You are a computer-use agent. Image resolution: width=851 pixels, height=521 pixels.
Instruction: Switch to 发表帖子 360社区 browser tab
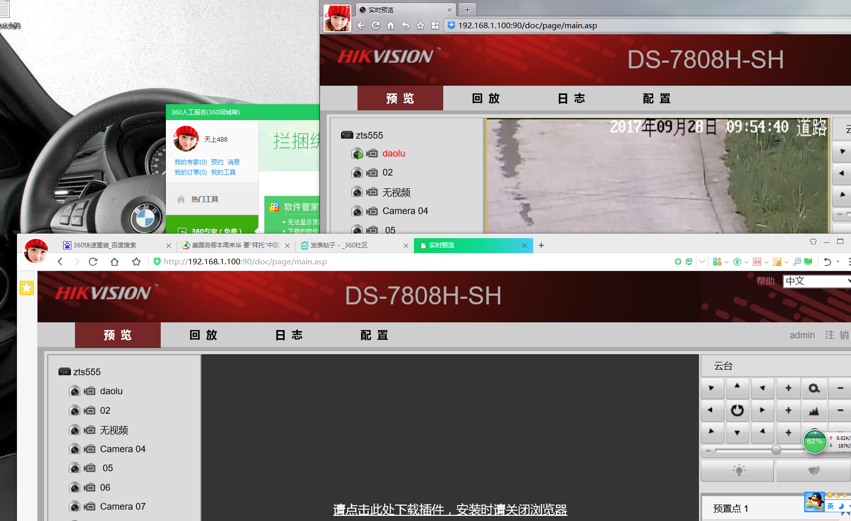pos(354,245)
